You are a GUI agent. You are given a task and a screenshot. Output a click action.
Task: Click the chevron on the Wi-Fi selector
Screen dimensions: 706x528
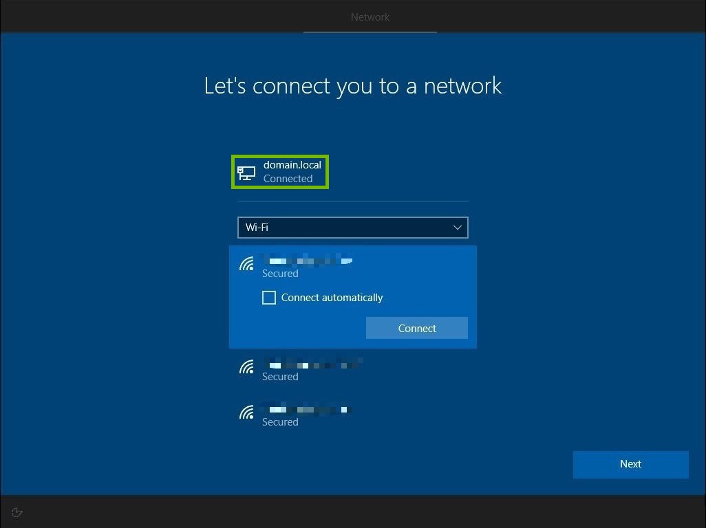[458, 228]
